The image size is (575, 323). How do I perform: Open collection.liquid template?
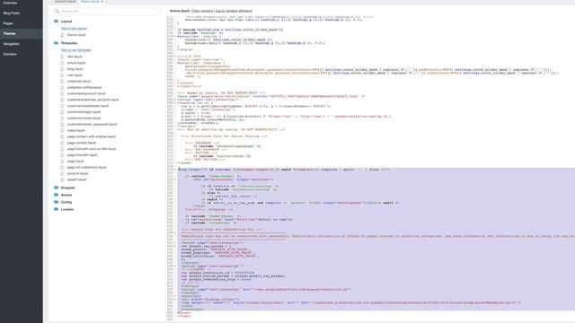click(x=79, y=82)
